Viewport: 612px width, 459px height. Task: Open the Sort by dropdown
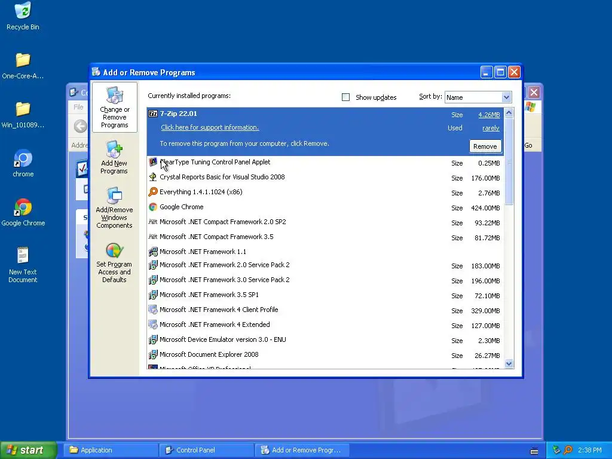[506, 97]
